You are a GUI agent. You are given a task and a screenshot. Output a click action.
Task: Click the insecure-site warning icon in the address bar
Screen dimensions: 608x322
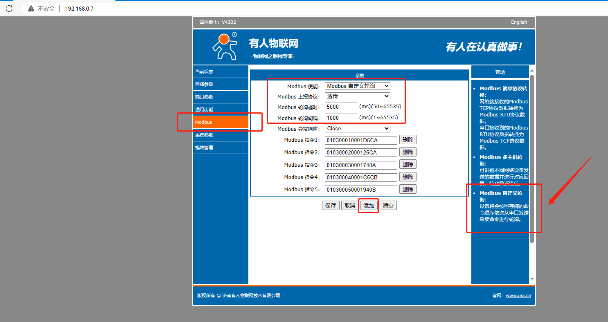31,9
